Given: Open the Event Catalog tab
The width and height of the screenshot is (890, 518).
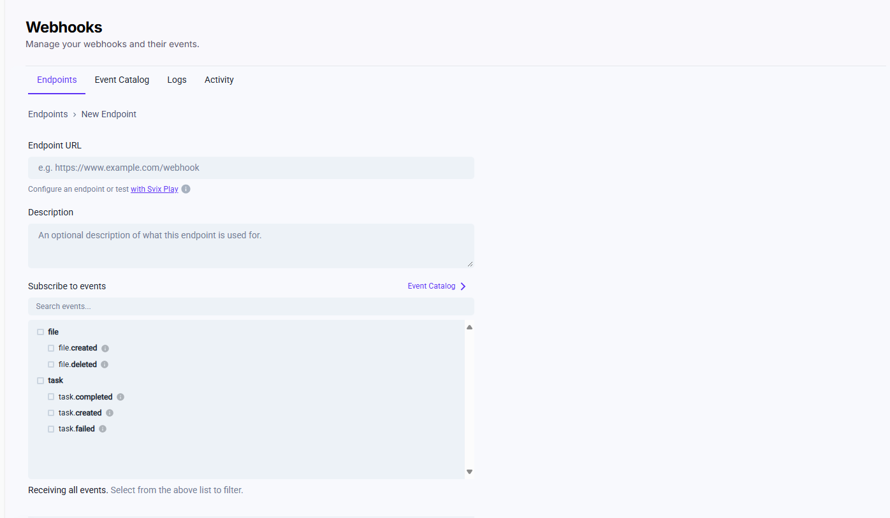Looking at the screenshot, I should click(x=122, y=80).
